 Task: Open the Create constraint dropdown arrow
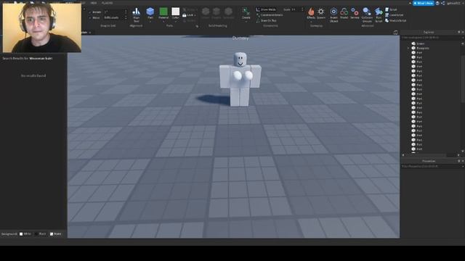click(x=246, y=22)
